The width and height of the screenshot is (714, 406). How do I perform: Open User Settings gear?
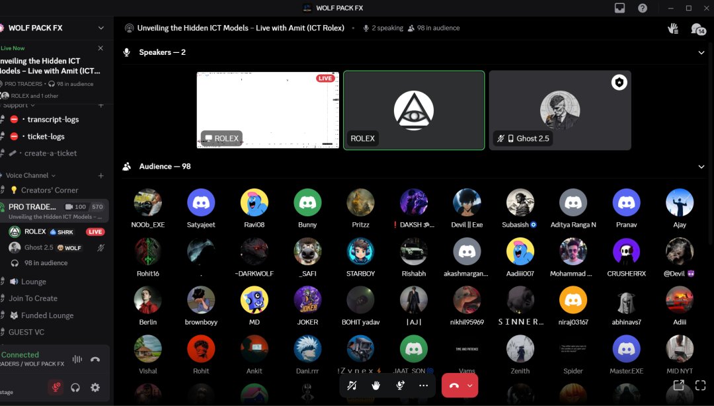(95, 387)
